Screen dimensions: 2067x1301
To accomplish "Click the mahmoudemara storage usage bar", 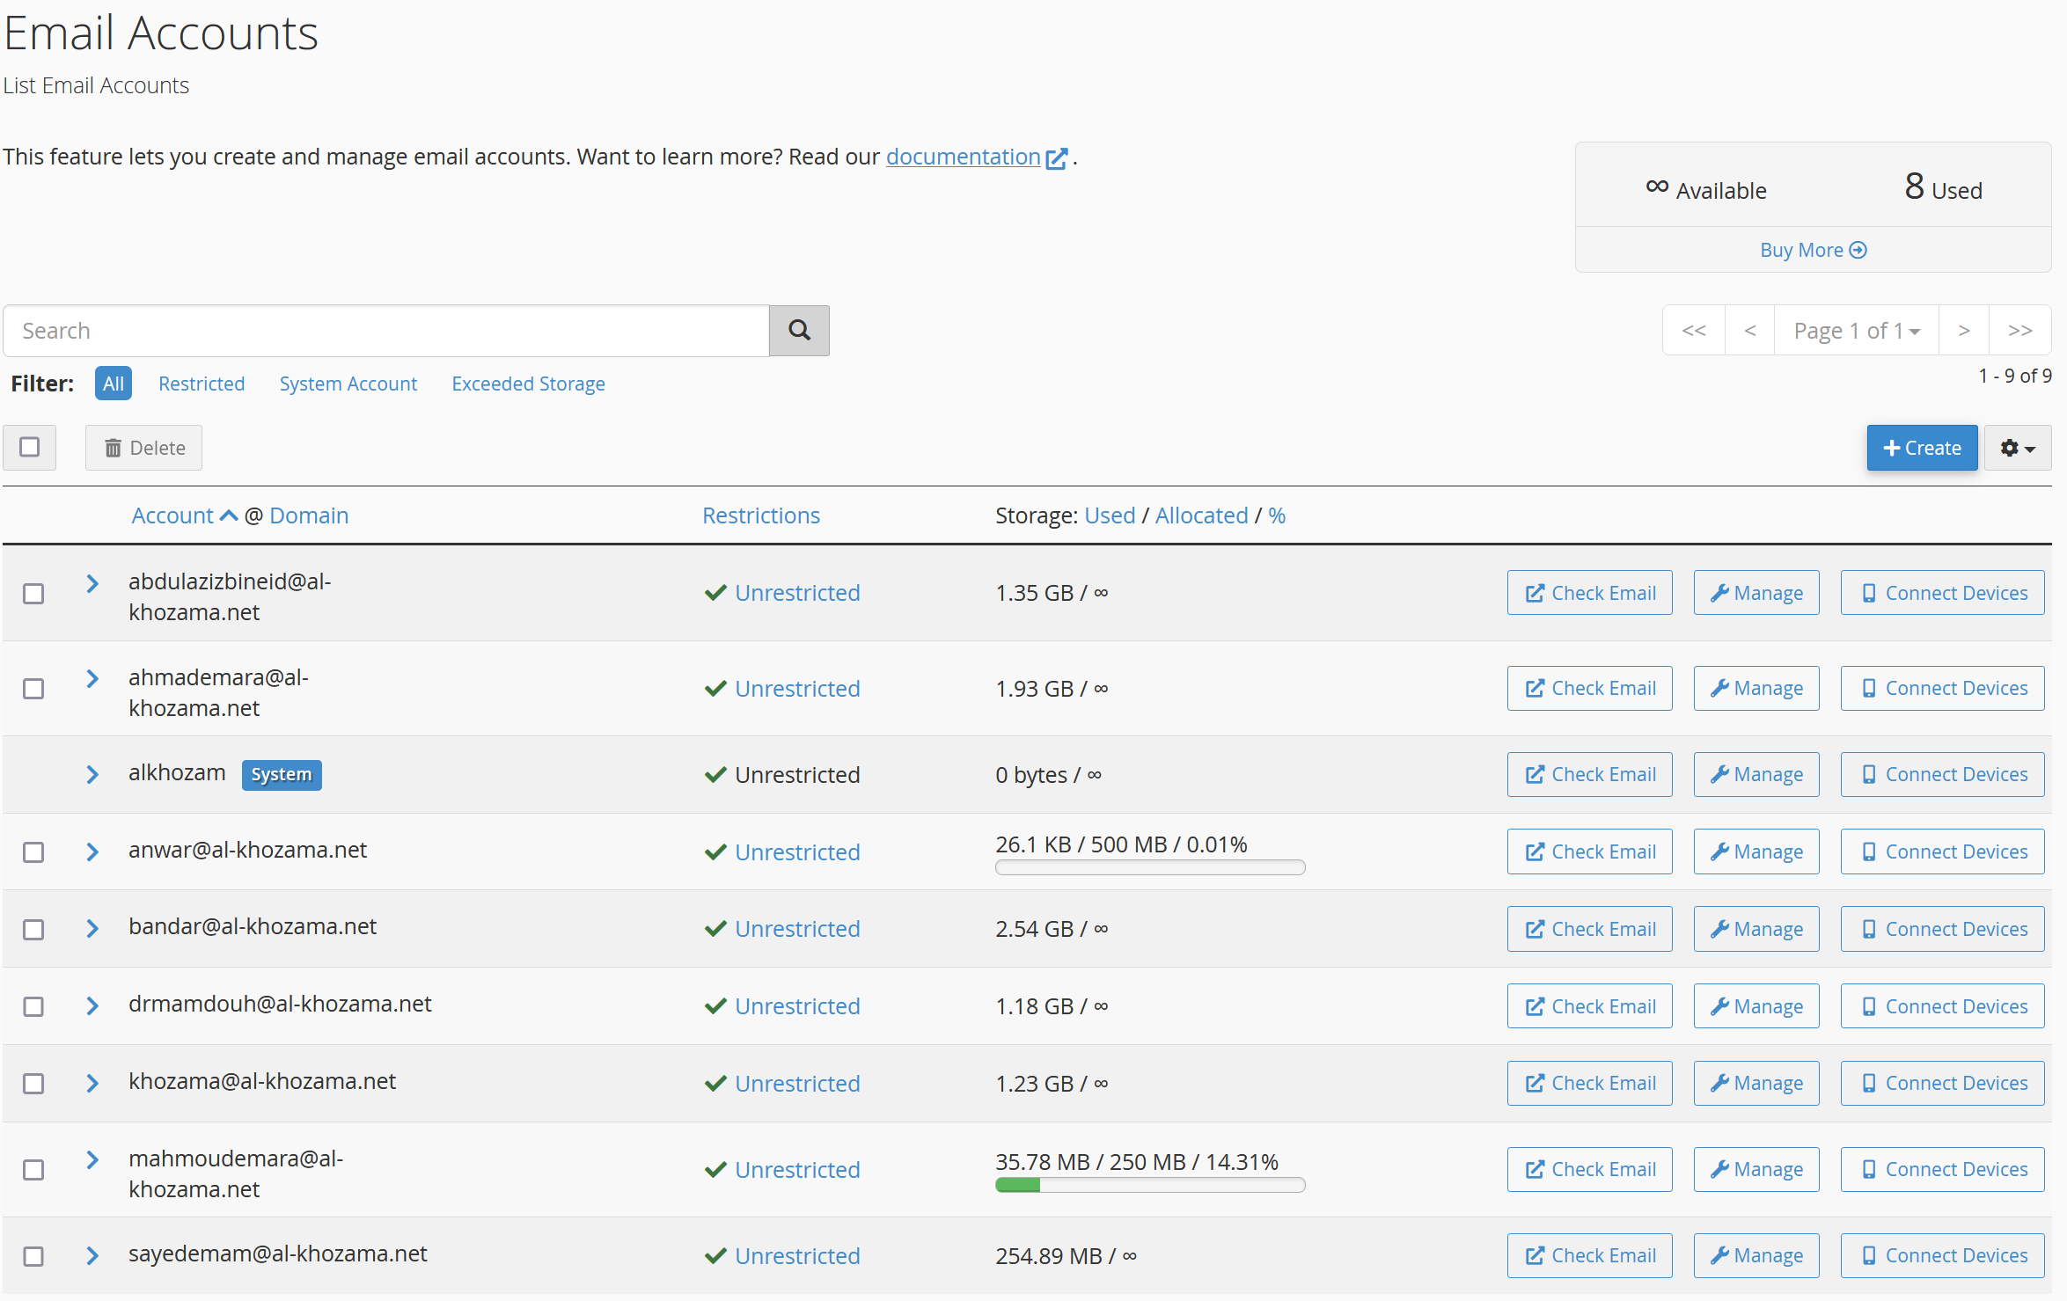I will point(1149,1186).
